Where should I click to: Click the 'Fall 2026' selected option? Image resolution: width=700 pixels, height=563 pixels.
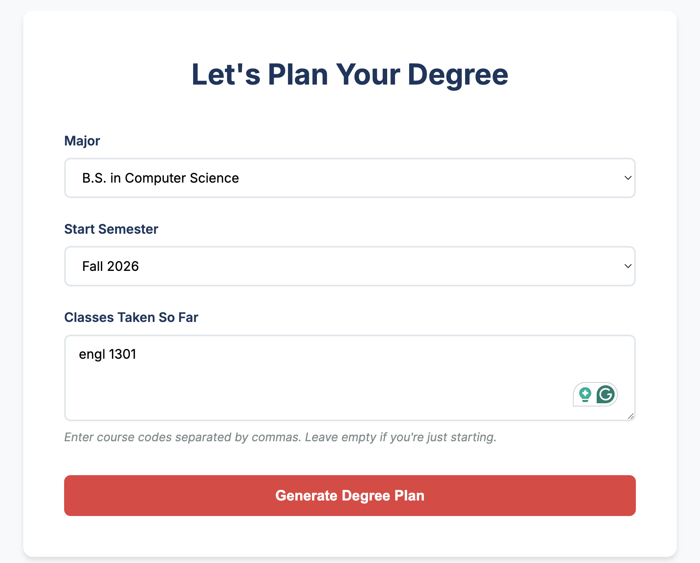click(x=111, y=266)
